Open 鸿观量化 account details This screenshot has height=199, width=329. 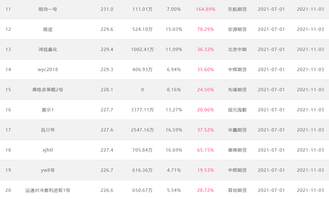click(x=48, y=50)
